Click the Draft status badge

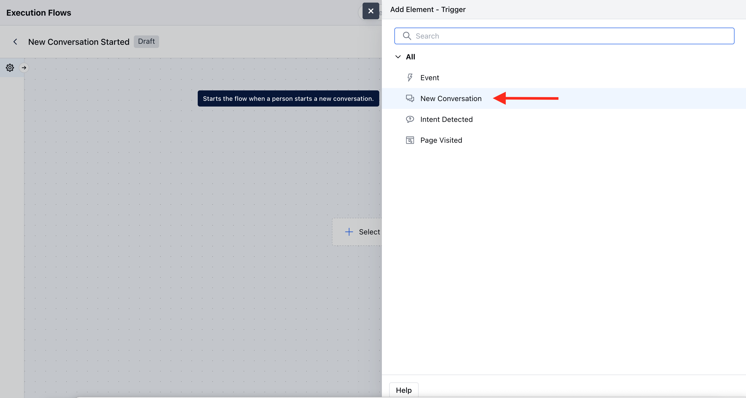click(146, 41)
